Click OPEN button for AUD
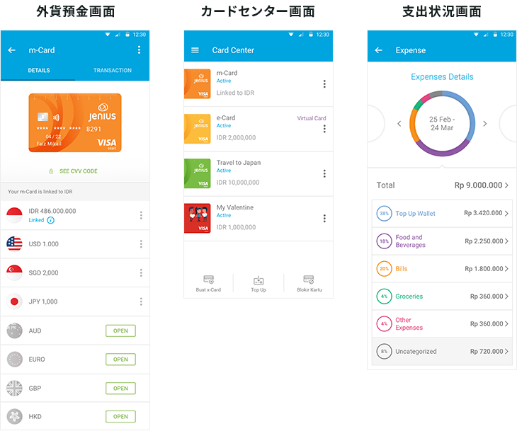Screen dimensions: 517x431 click(x=120, y=331)
